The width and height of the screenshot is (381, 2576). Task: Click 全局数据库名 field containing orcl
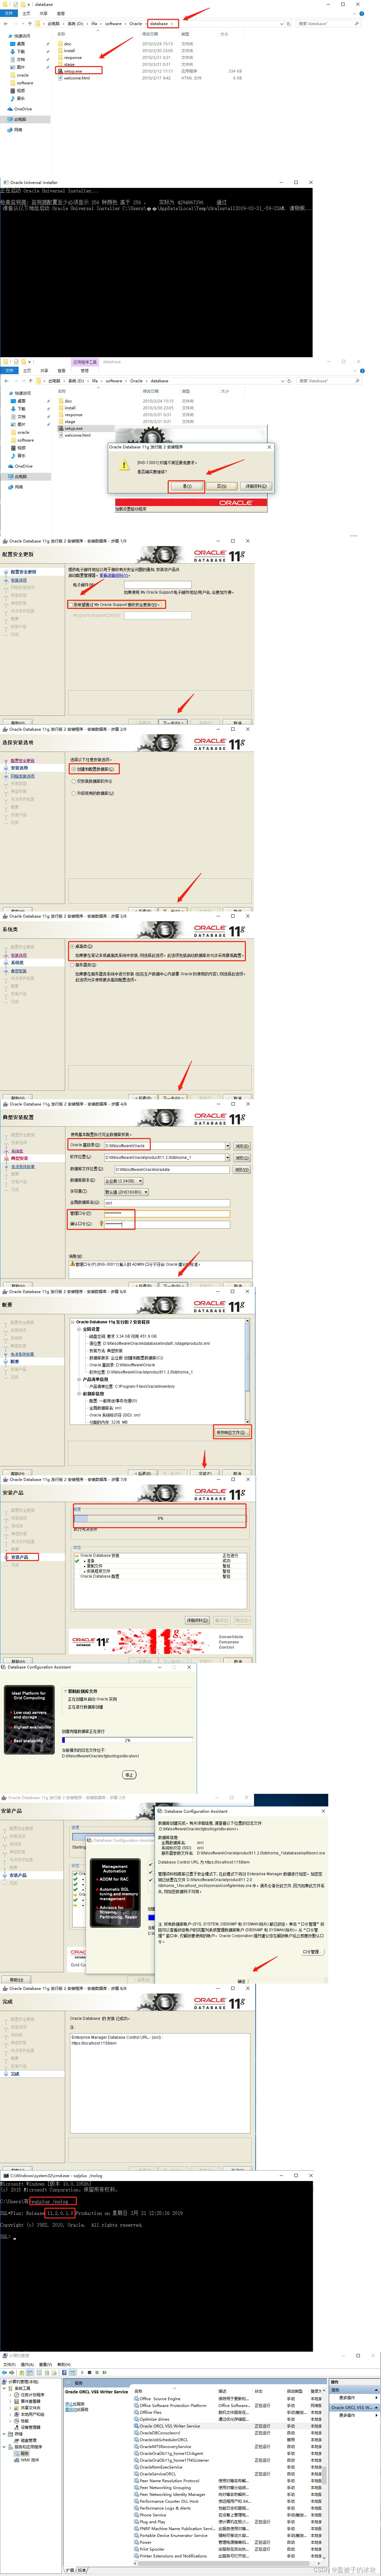click(167, 1203)
